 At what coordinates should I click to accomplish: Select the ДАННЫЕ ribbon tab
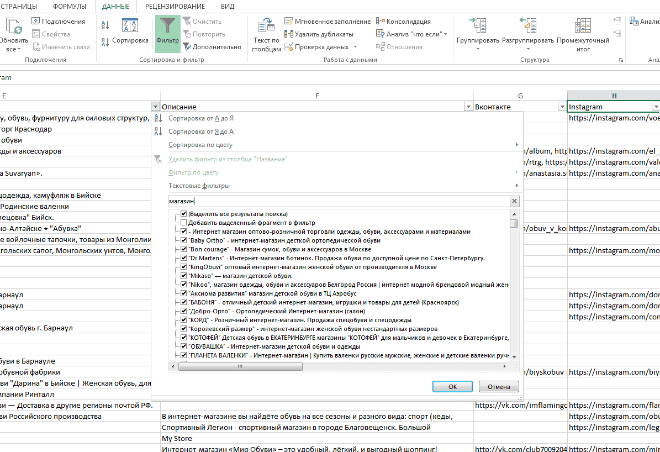tap(115, 6)
